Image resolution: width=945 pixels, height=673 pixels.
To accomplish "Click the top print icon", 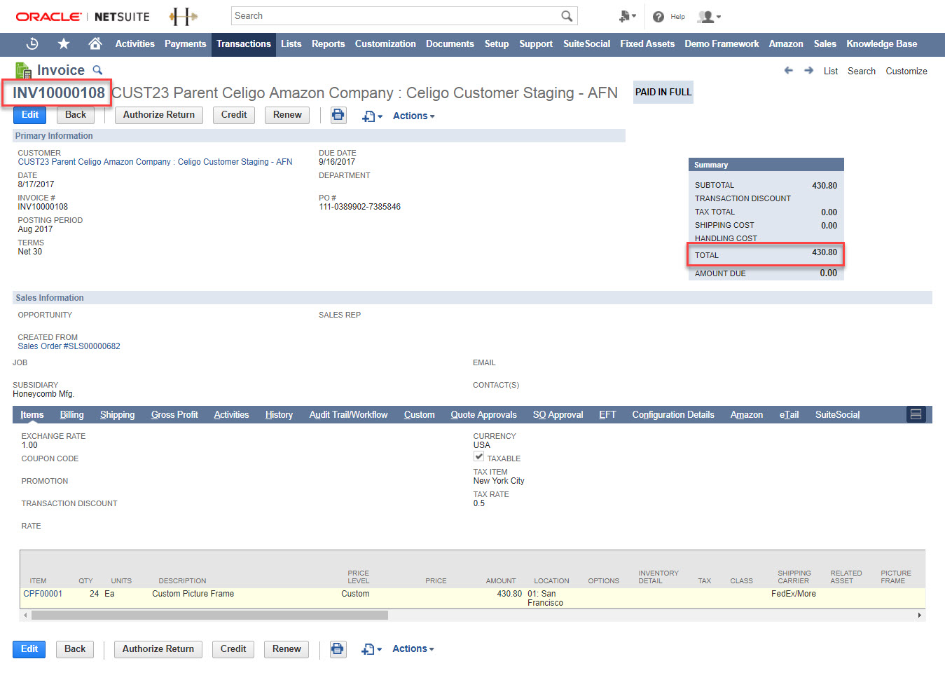I will pos(338,115).
